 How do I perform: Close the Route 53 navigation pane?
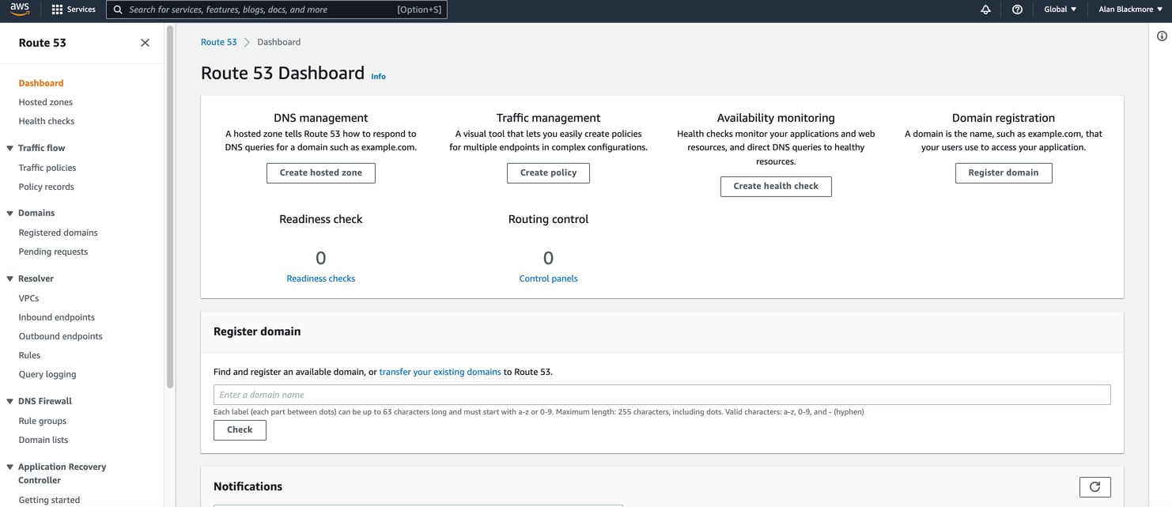pyautogui.click(x=145, y=42)
